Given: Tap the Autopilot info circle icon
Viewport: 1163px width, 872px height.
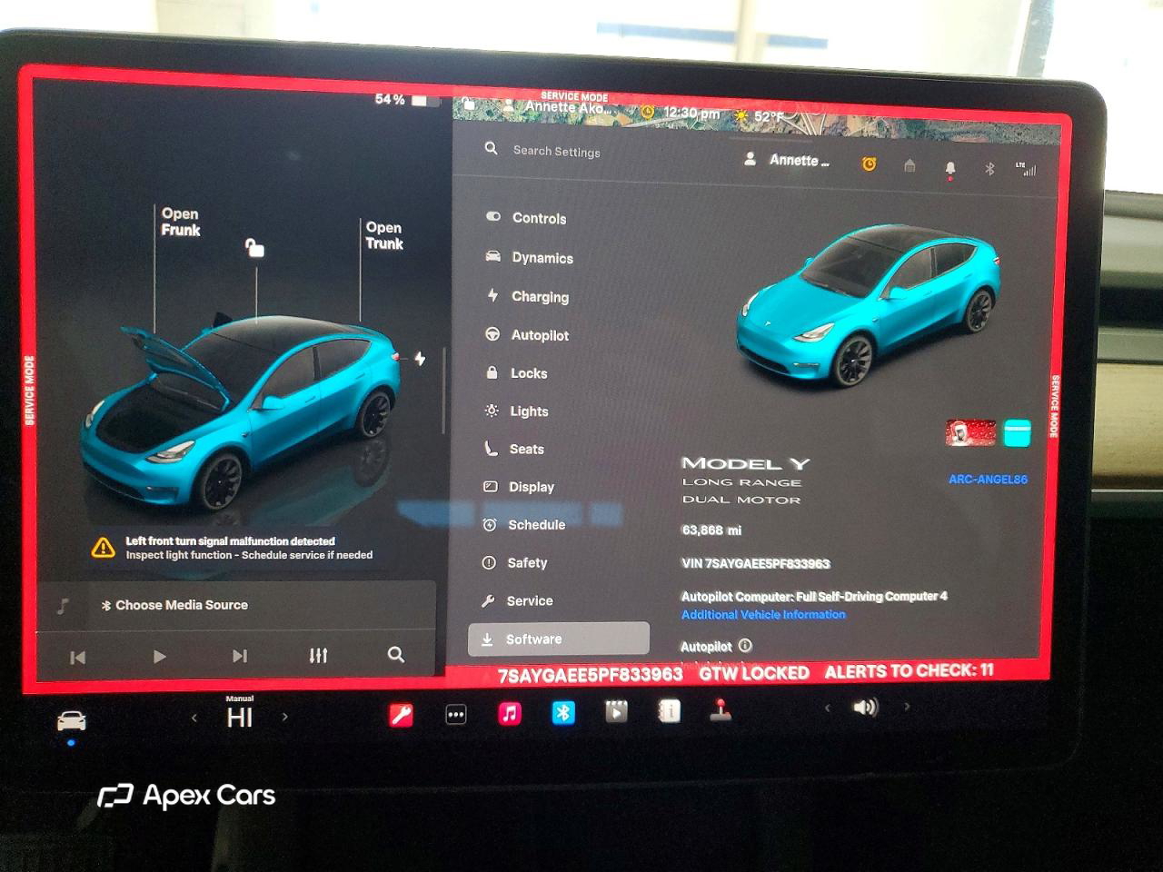Looking at the screenshot, I should coord(745,646).
